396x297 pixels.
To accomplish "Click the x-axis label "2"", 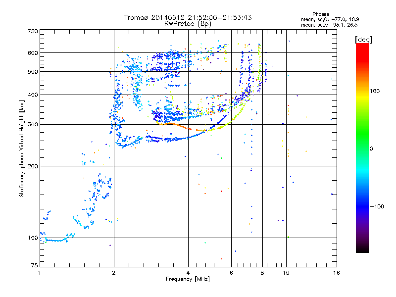I will point(114,273).
